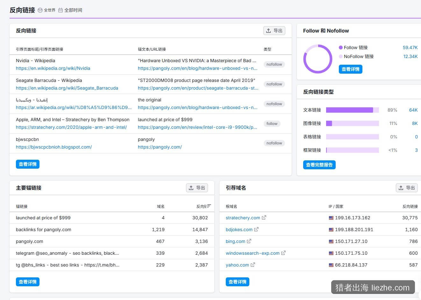421x300 pixels.
Task: Open the pangoly.com seagate-barracuda product link
Action: (198, 88)
